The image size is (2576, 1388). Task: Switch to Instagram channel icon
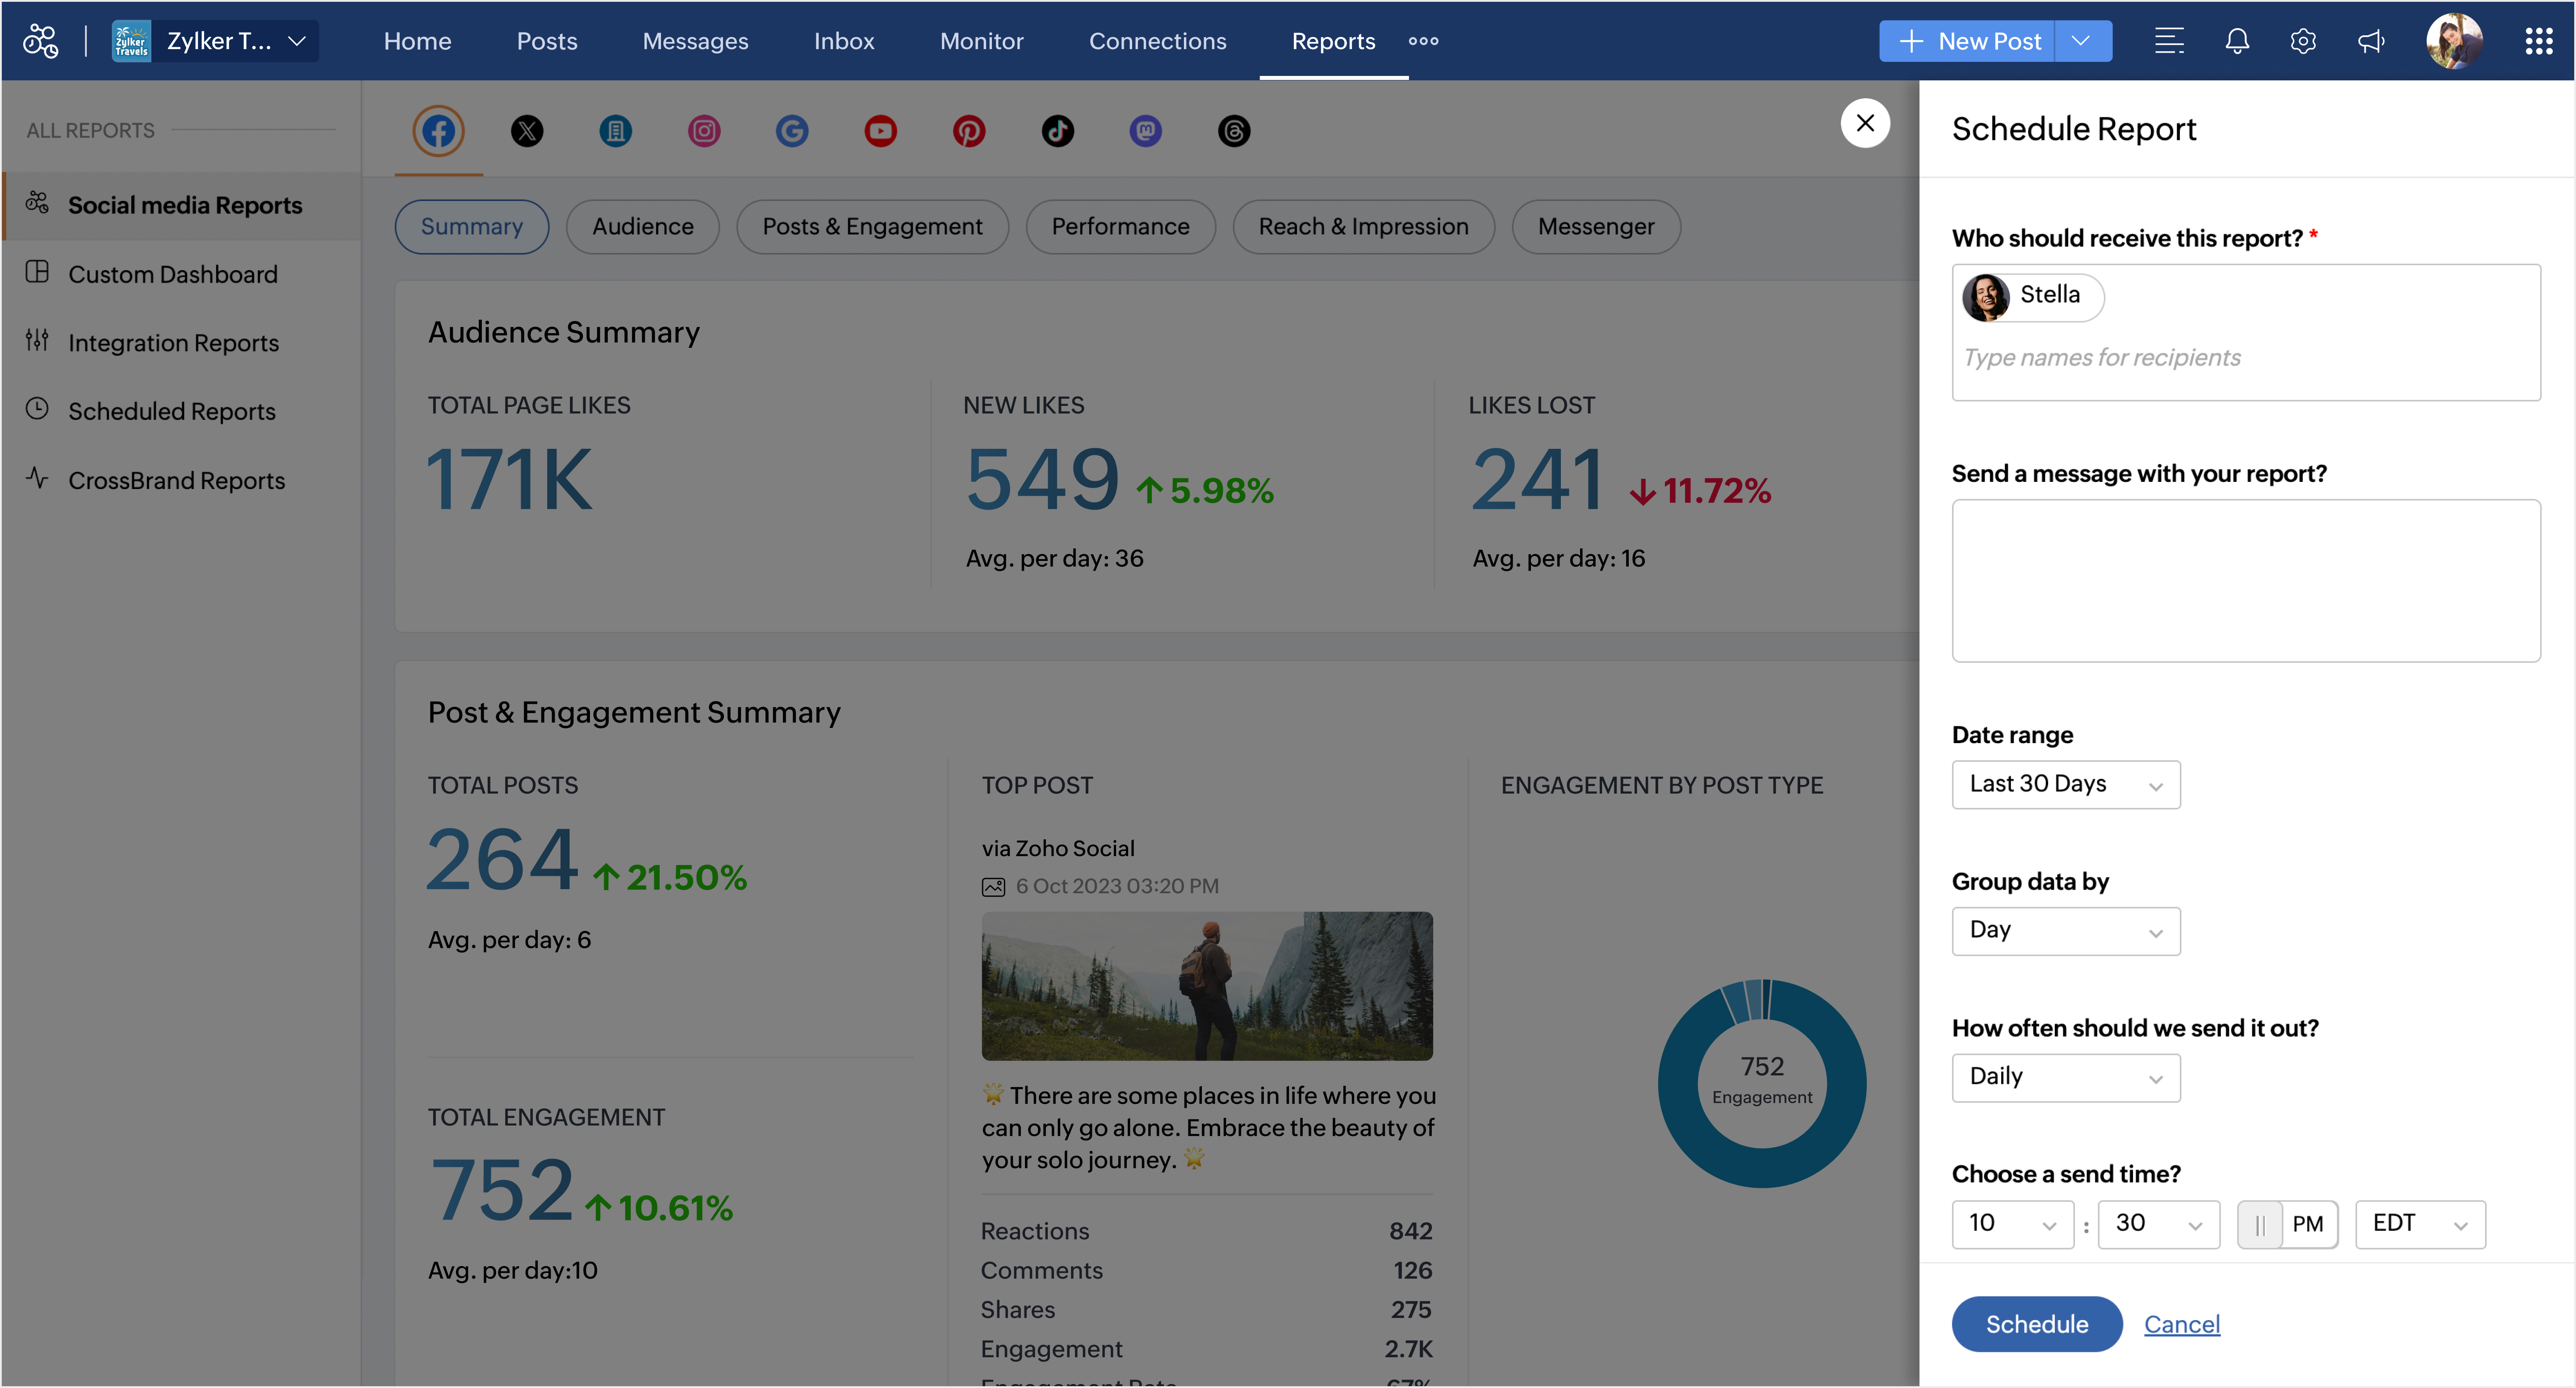pos(704,131)
